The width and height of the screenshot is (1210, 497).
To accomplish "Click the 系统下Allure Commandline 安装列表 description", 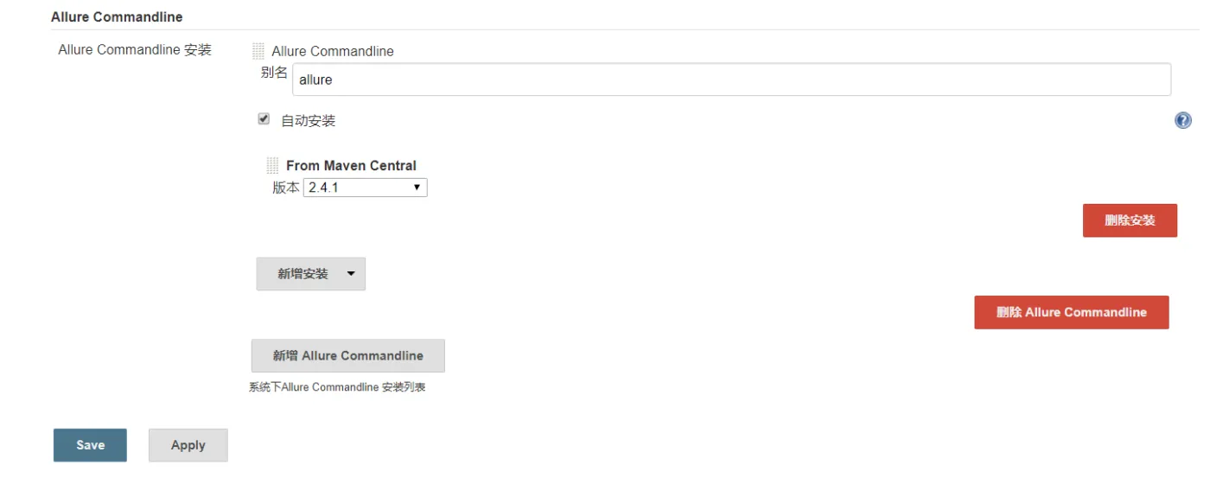I will pyautogui.click(x=337, y=387).
